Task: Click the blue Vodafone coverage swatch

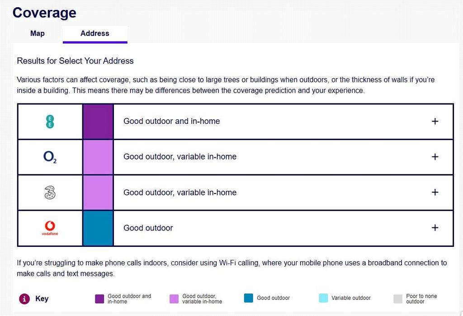Action: [x=98, y=228]
